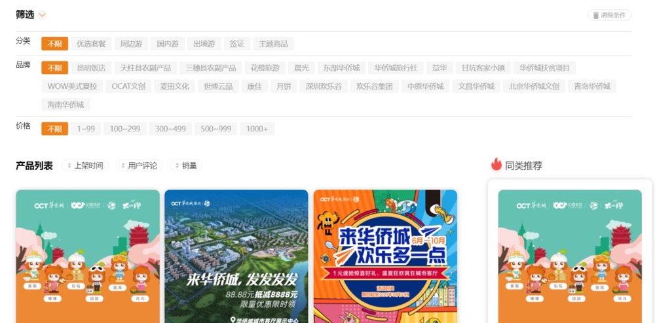Click the trash icon in 清除条件
The image size is (655, 323).
tap(596, 15)
